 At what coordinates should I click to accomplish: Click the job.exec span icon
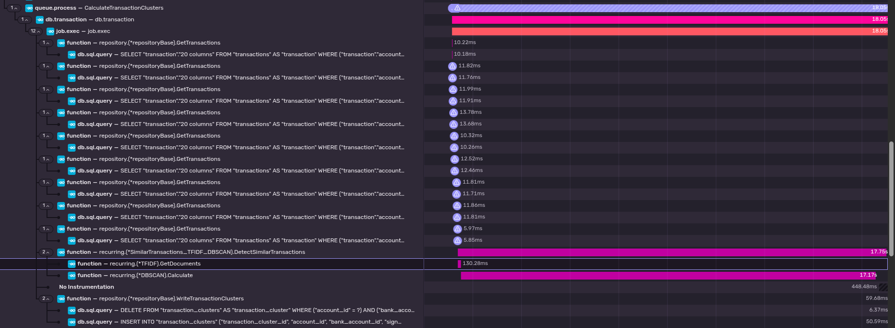point(50,31)
